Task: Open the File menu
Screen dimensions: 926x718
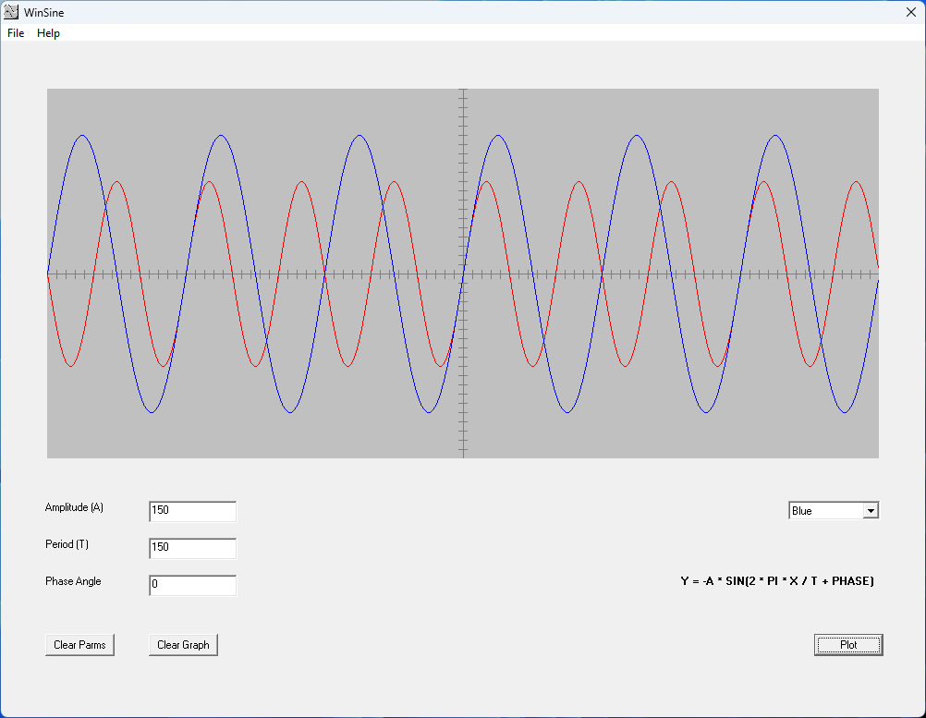Action: [x=16, y=33]
